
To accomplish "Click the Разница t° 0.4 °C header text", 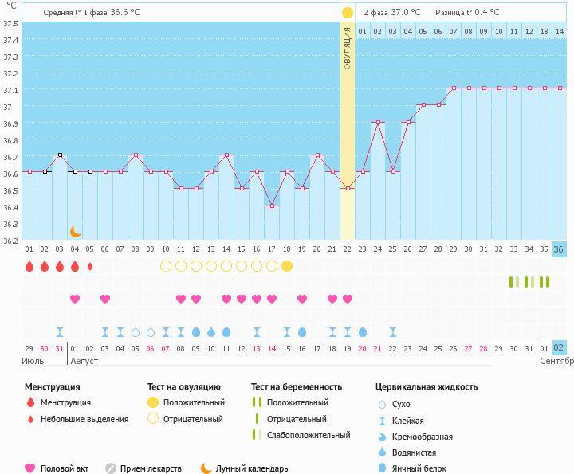I will [467, 13].
